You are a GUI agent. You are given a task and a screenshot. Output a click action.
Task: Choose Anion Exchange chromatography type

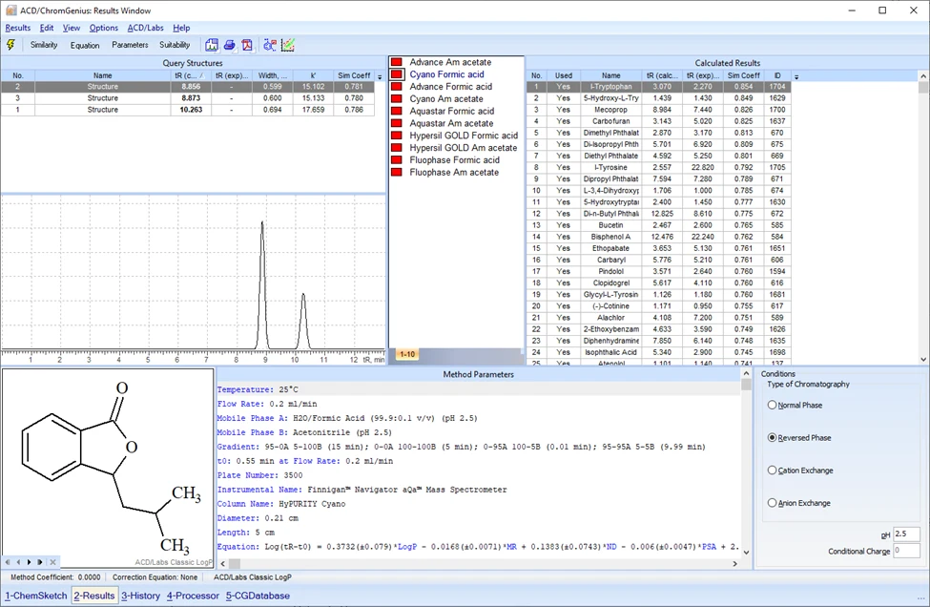[772, 503]
